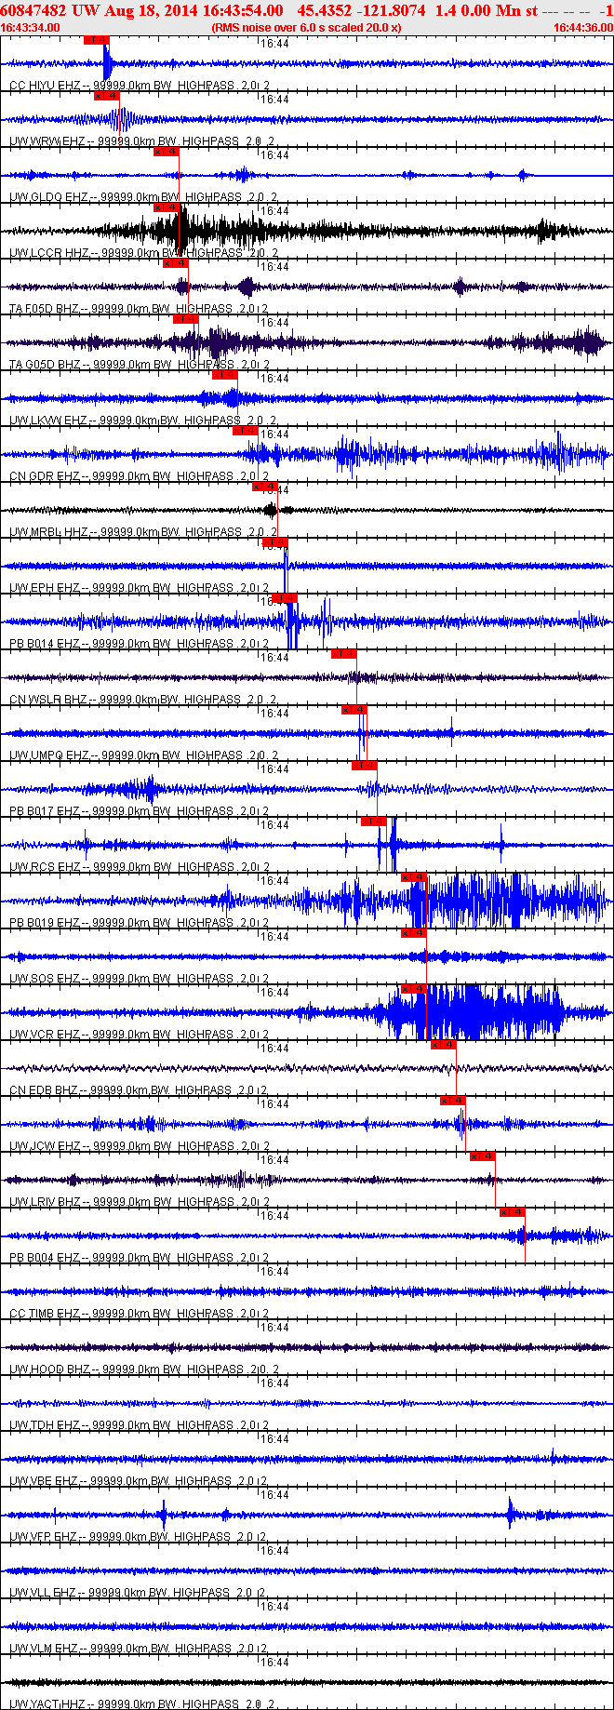This screenshot has height=1710, width=614.
Task: Click the UW TDH EHZ station label
Action: click(45, 1425)
